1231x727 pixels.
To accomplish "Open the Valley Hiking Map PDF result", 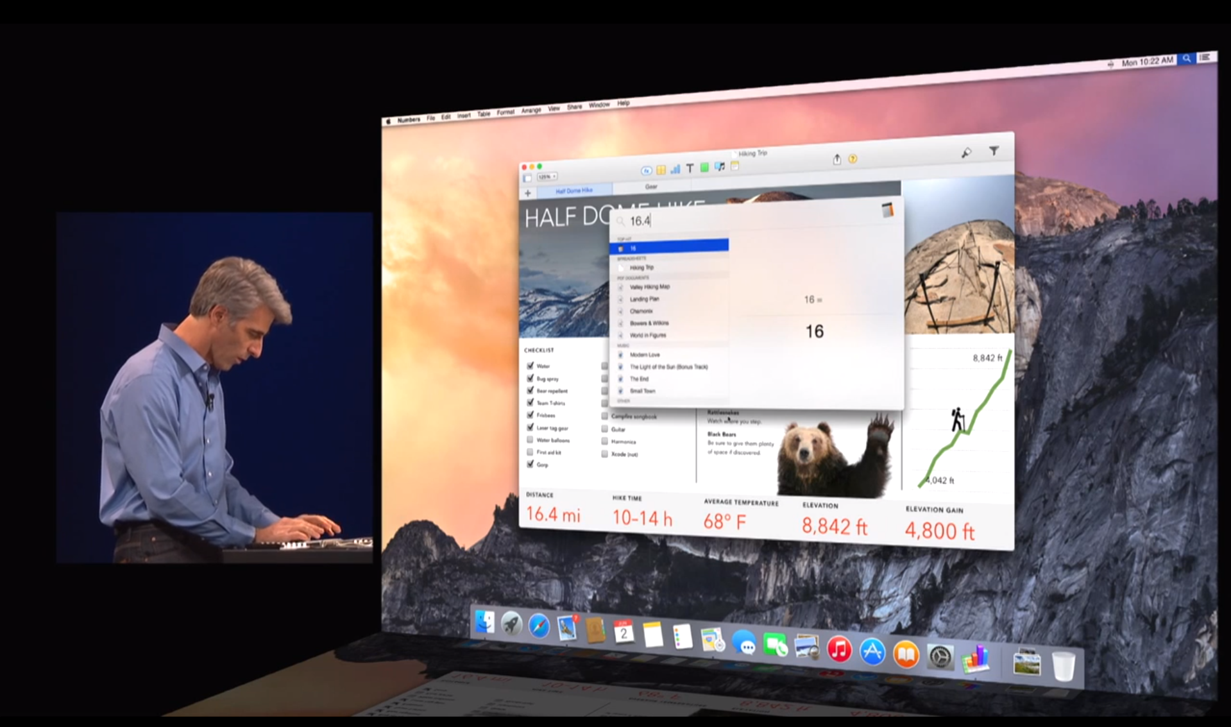I will [x=669, y=287].
